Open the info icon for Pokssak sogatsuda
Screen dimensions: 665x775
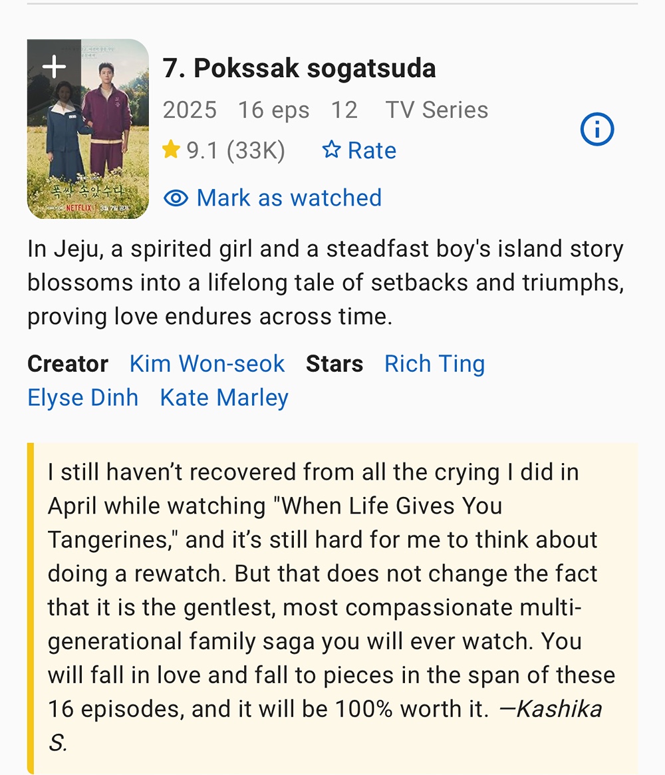[597, 130]
